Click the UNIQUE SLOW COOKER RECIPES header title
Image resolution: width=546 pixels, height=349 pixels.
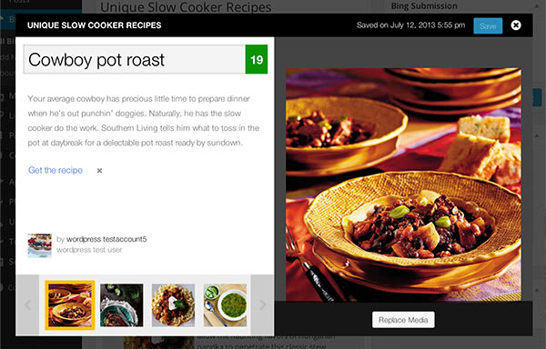95,25
